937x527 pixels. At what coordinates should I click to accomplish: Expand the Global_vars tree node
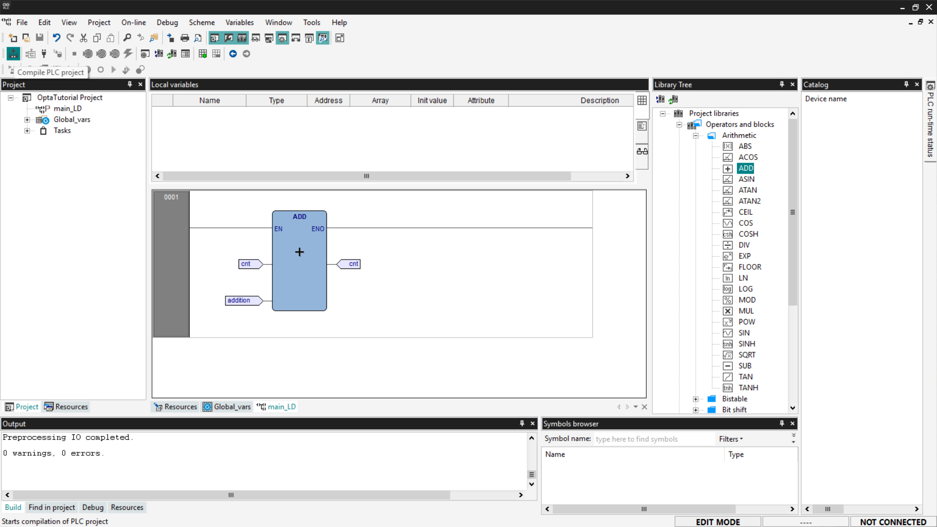27,120
